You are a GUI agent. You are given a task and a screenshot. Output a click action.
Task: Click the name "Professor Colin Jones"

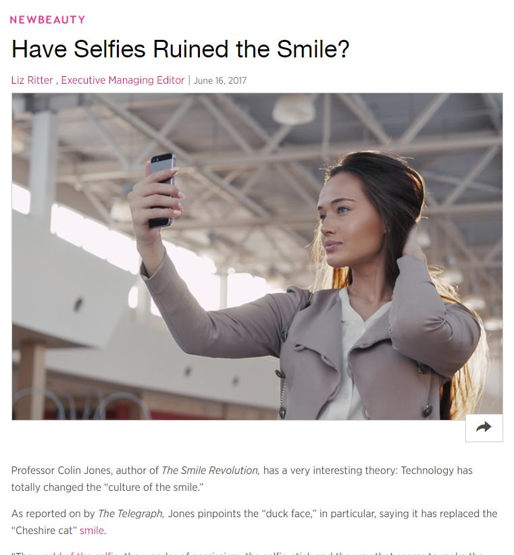click(x=62, y=471)
